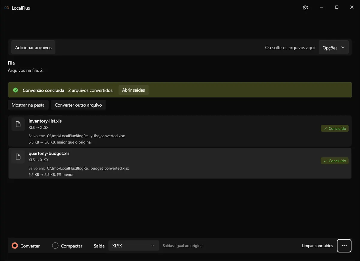The image size is (360, 261).
Task: Open the XLSX output format dropdown
Action: pos(133,246)
